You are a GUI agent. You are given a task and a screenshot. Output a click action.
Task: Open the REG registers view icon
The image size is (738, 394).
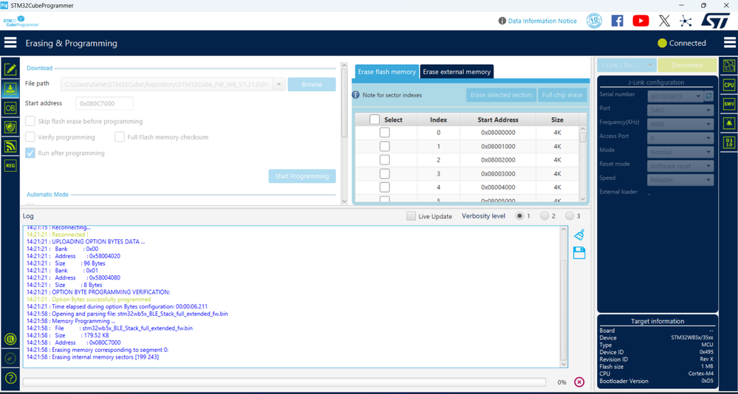10,165
